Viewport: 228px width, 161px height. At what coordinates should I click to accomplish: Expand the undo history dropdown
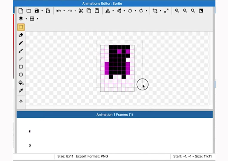point(64,11)
